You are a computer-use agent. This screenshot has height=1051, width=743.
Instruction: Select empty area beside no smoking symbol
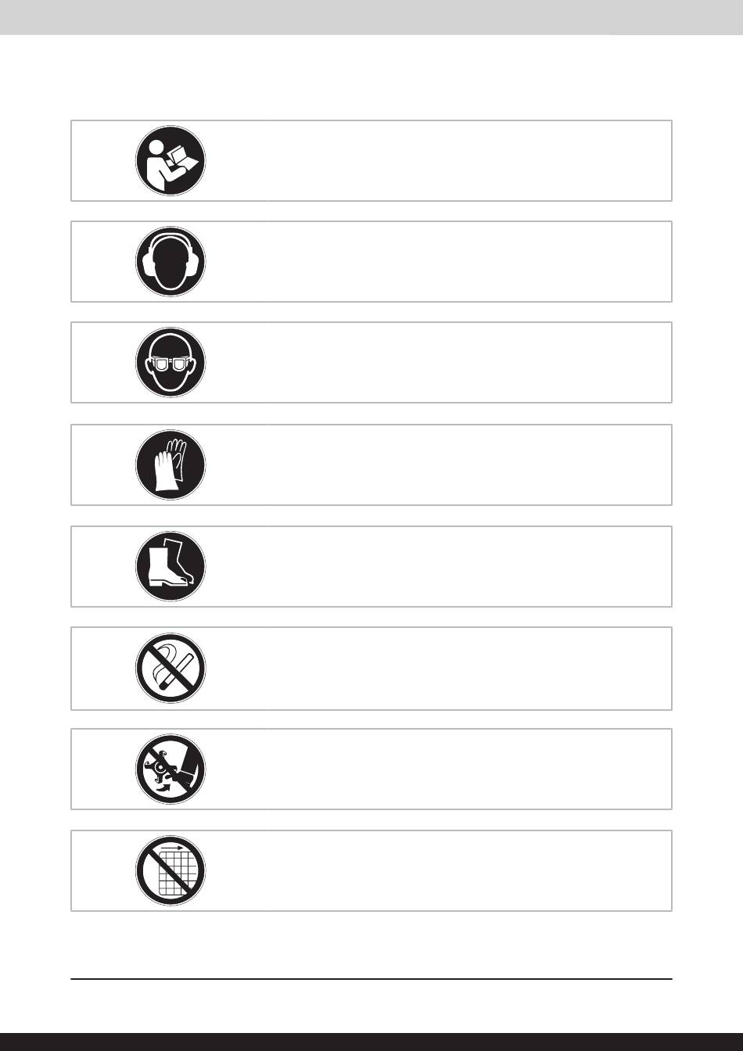click(x=438, y=669)
